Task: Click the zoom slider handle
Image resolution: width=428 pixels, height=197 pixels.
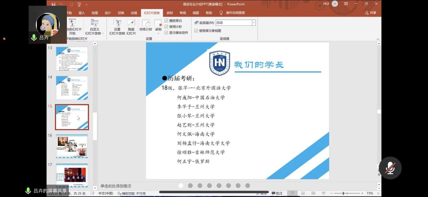Action: 343,193
